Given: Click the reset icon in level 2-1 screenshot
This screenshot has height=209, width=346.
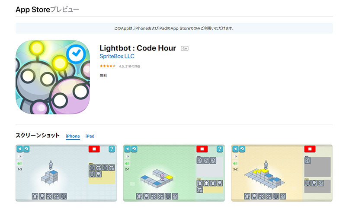Looking at the screenshot, I should [x=134, y=149].
